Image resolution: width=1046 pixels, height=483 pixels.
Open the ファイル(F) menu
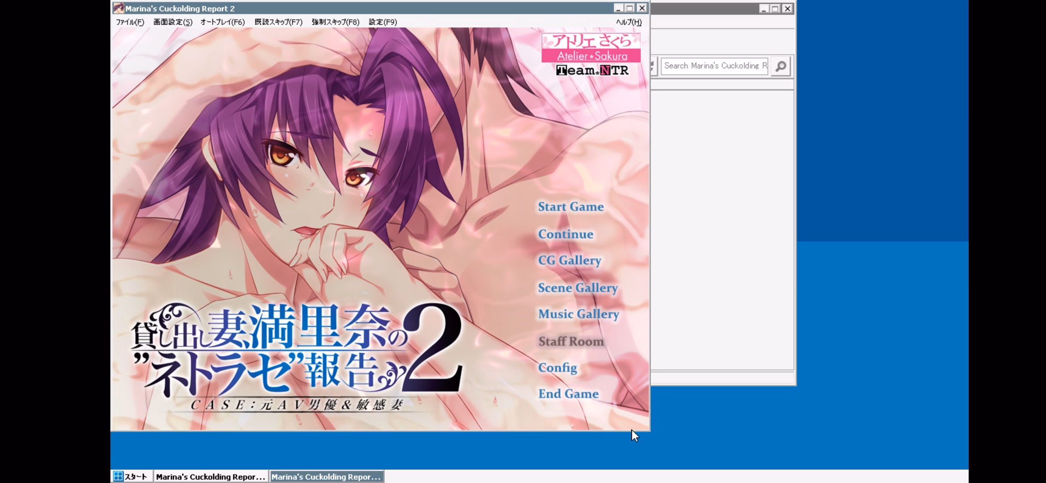[130, 22]
